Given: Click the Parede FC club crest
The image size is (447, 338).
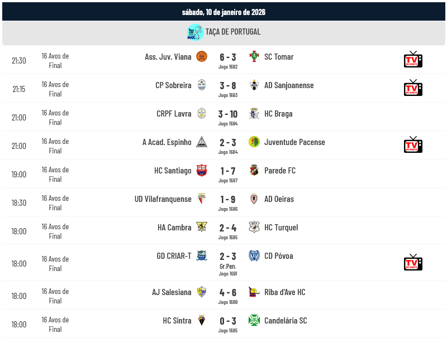Looking at the screenshot, I should (254, 171).
